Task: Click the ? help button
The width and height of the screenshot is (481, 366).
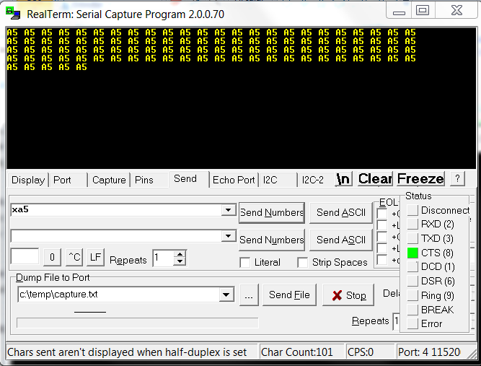Action: tap(457, 179)
